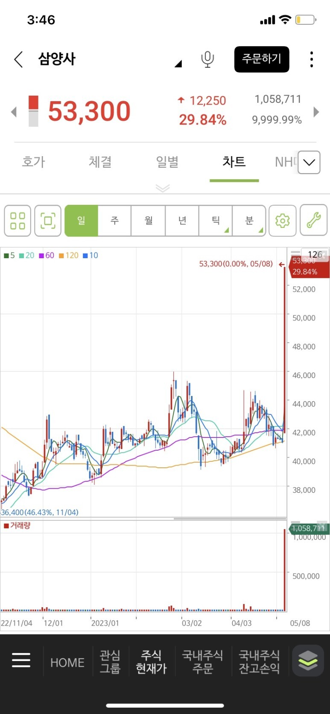Open the three-dot more options menu

click(312, 59)
